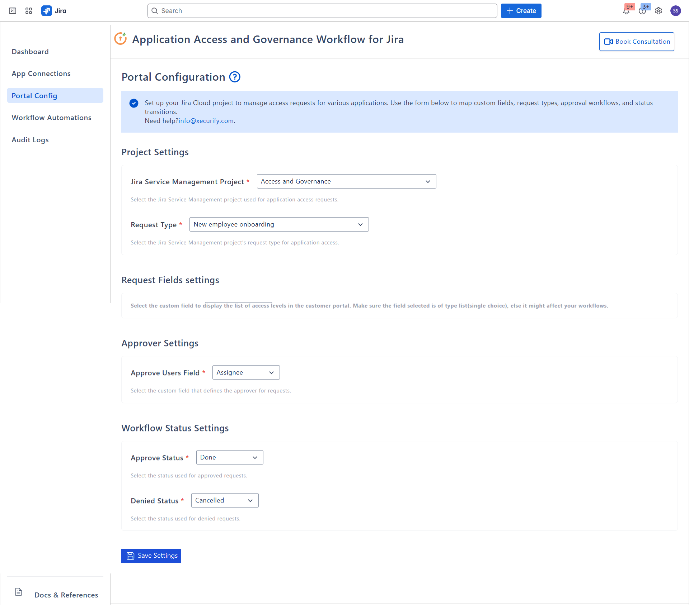The height and width of the screenshot is (605, 689).
Task: Click the Project Settings heading
Action: (x=155, y=152)
